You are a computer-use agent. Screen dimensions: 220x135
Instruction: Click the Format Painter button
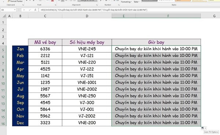15,1
